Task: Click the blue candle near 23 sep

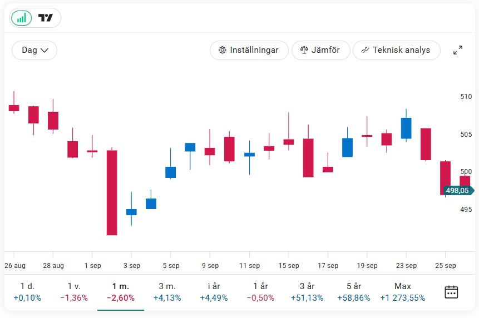Action: tap(406, 128)
